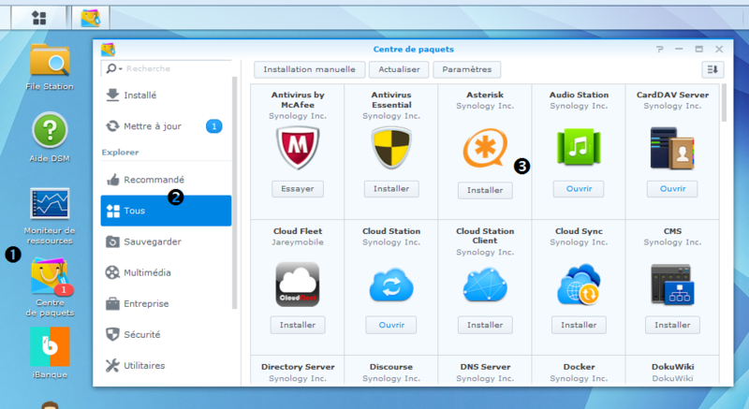Click the Directory Server package title
The image size is (749, 409).
[298, 367]
